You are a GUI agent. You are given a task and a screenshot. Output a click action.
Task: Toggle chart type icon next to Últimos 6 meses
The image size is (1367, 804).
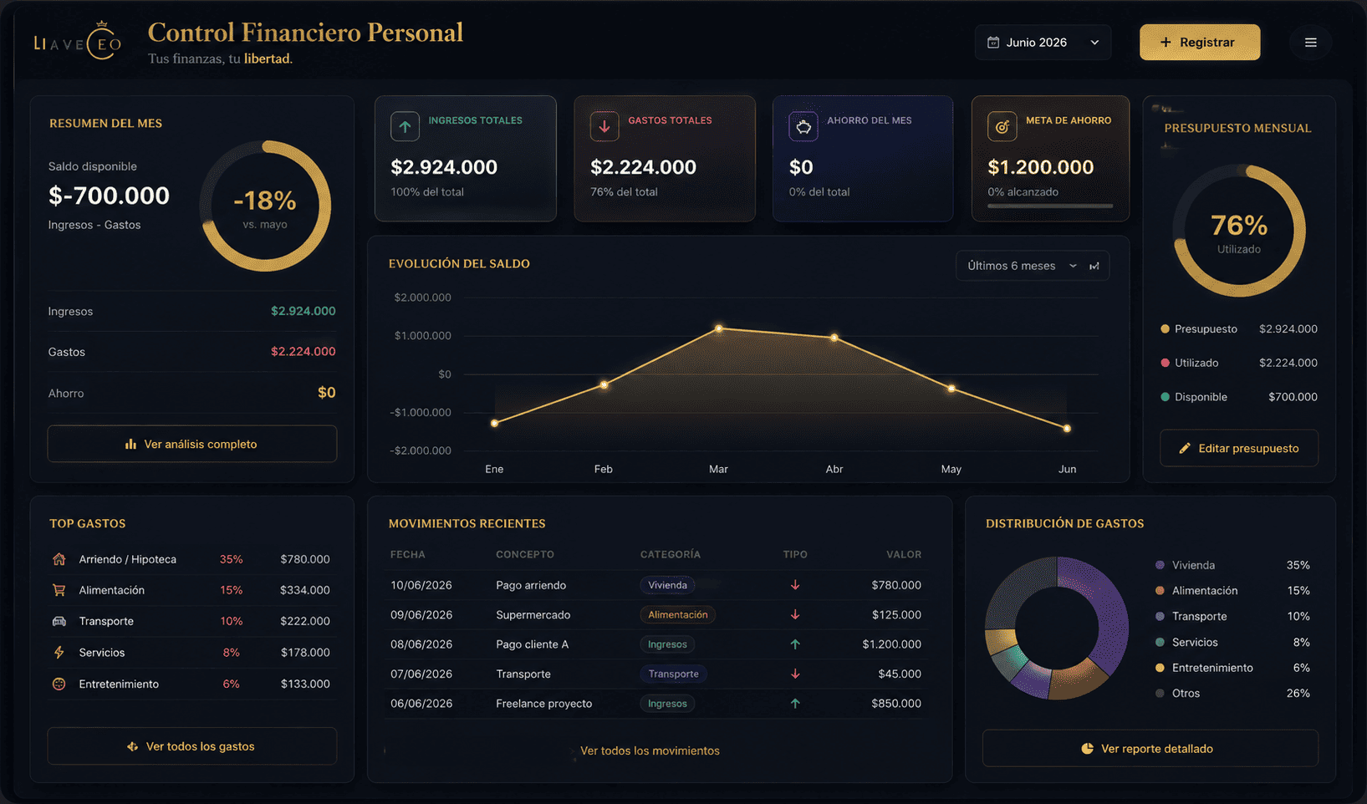point(1094,266)
